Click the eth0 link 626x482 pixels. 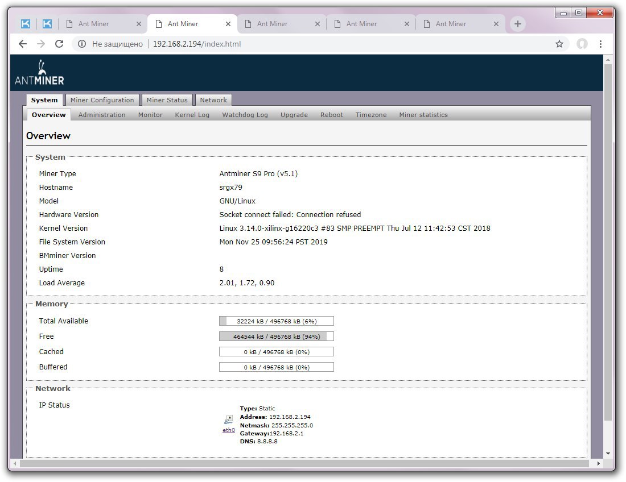pyautogui.click(x=228, y=430)
